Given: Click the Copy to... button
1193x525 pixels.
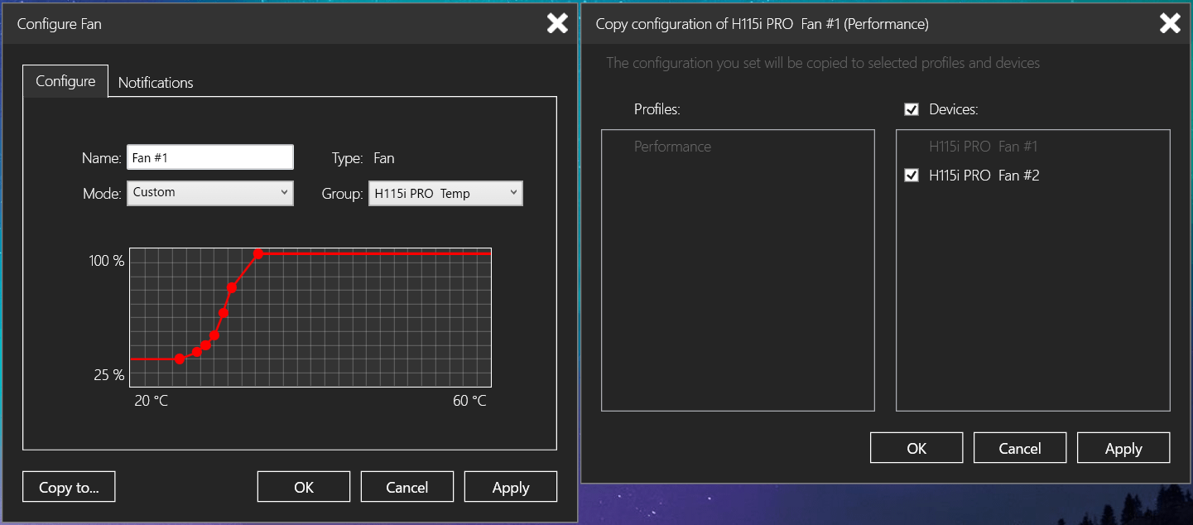Looking at the screenshot, I should [x=69, y=487].
